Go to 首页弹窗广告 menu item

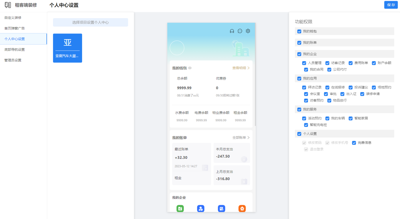pyautogui.click(x=15, y=28)
